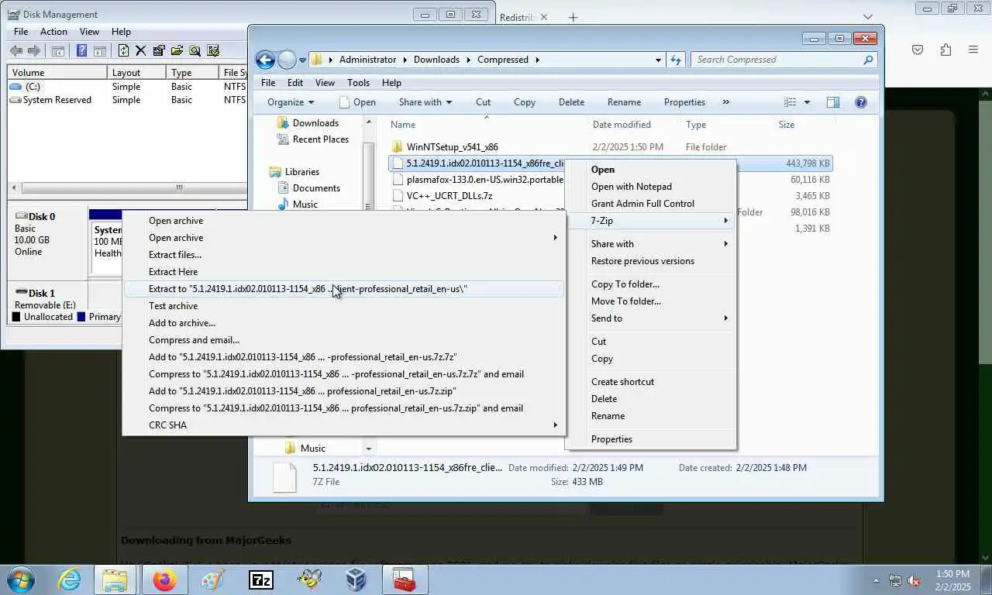This screenshot has width=992, height=595.
Task: Click the black Unallocated legend swatch
Action: pyautogui.click(x=16, y=317)
